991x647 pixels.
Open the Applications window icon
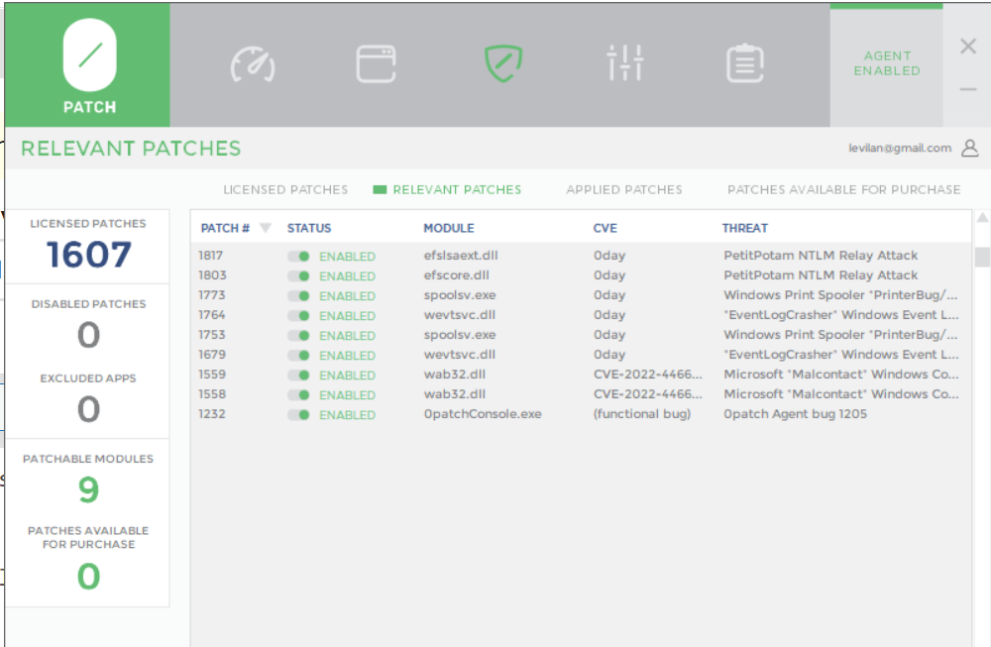point(376,64)
